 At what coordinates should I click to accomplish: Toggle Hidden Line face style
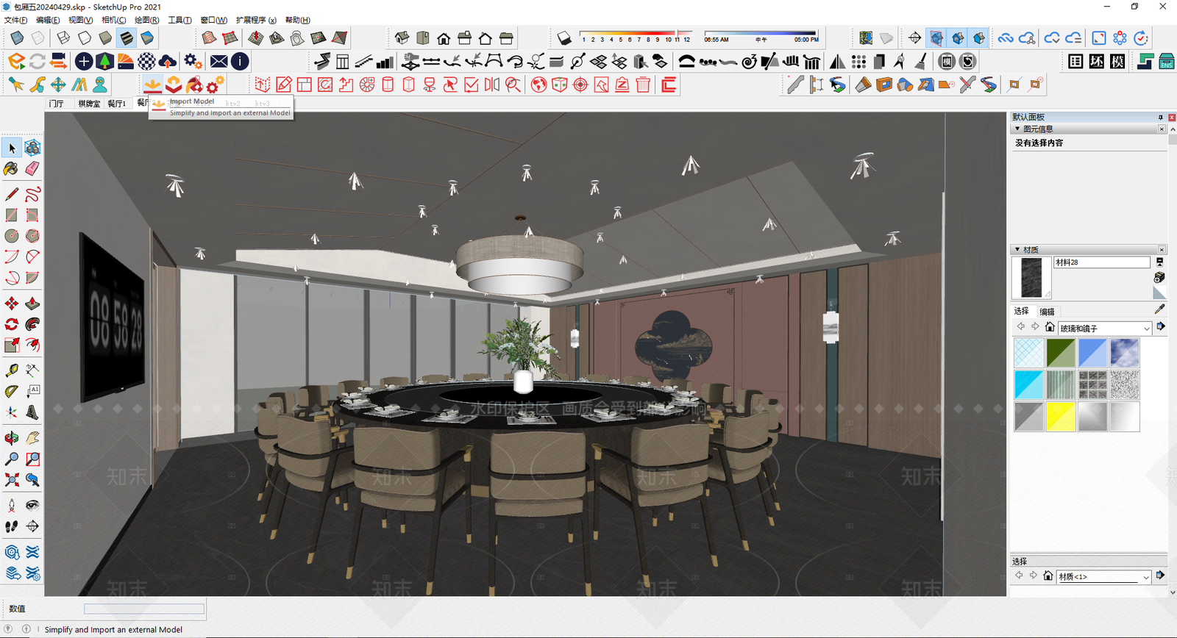pyautogui.click(x=85, y=38)
